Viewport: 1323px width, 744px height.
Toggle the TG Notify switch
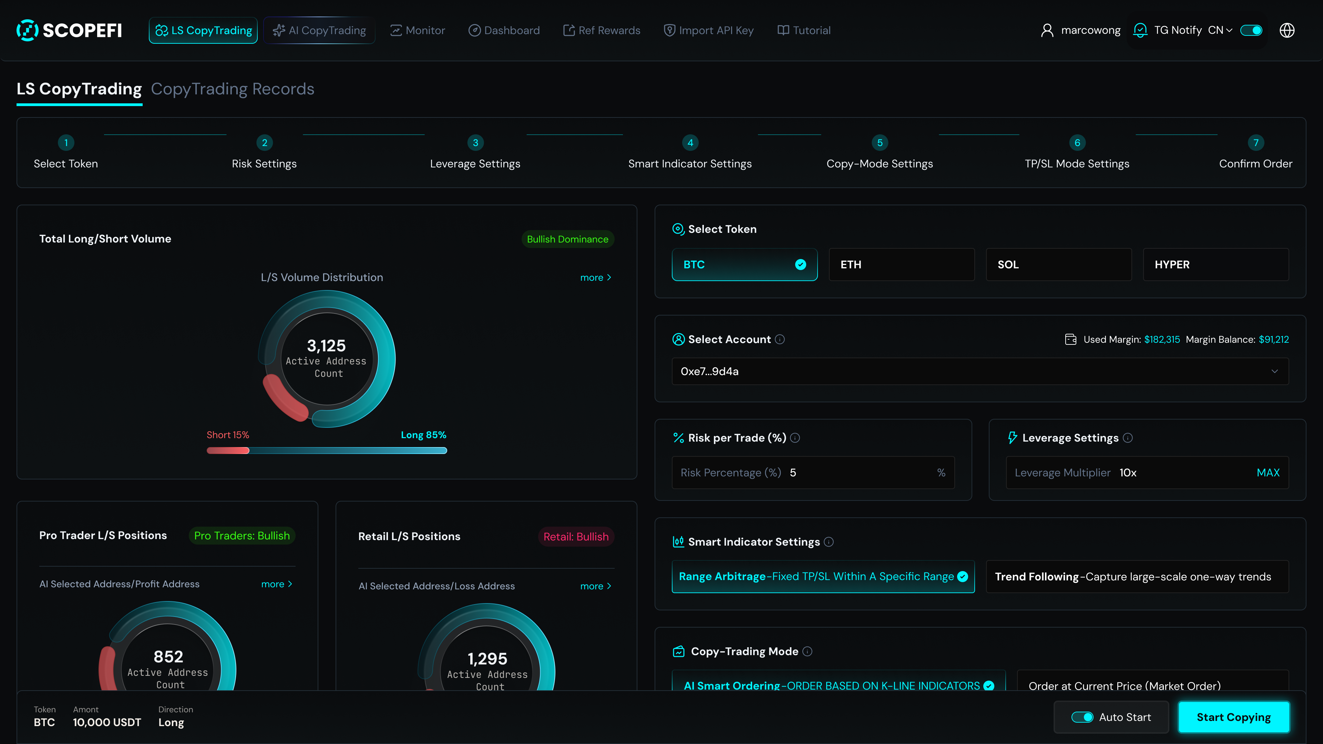1251,30
